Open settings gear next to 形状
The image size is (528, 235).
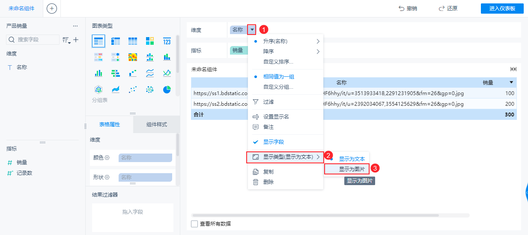pyautogui.click(x=107, y=177)
